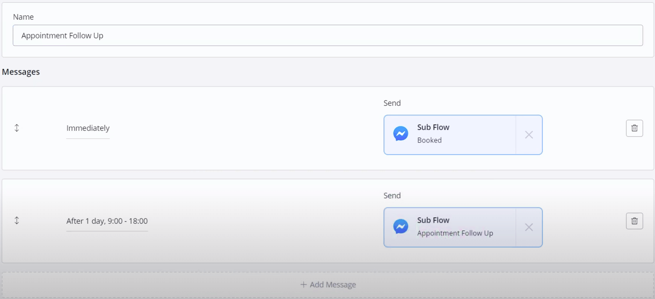Click the reorder arrow of the Immediately message
This screenshot has width=655, height=299.
tap(17, 128)
